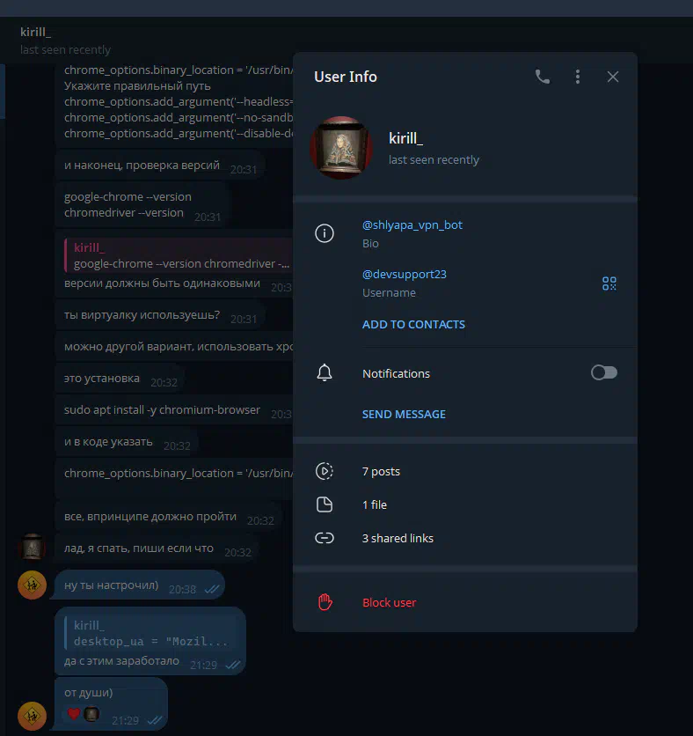Show QR code for username
693x736 pixels.
609,283
